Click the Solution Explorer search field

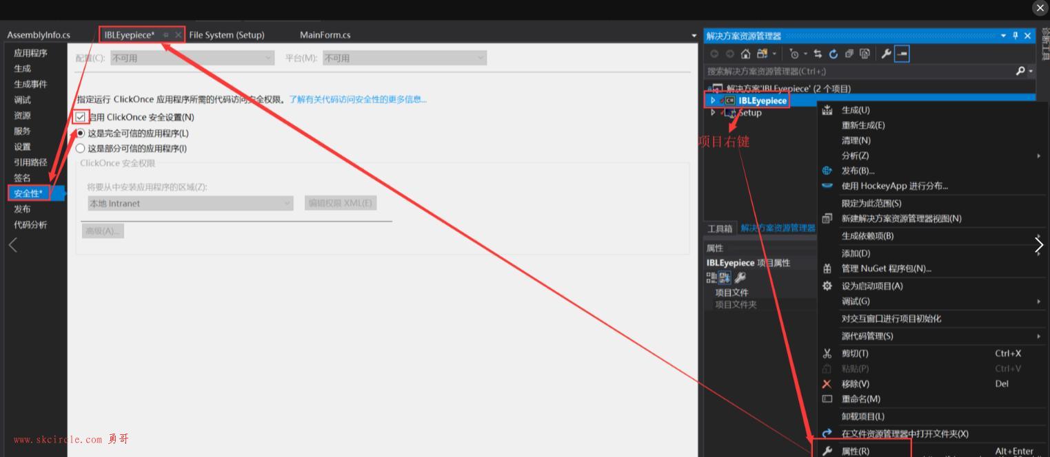pos(859,71)
